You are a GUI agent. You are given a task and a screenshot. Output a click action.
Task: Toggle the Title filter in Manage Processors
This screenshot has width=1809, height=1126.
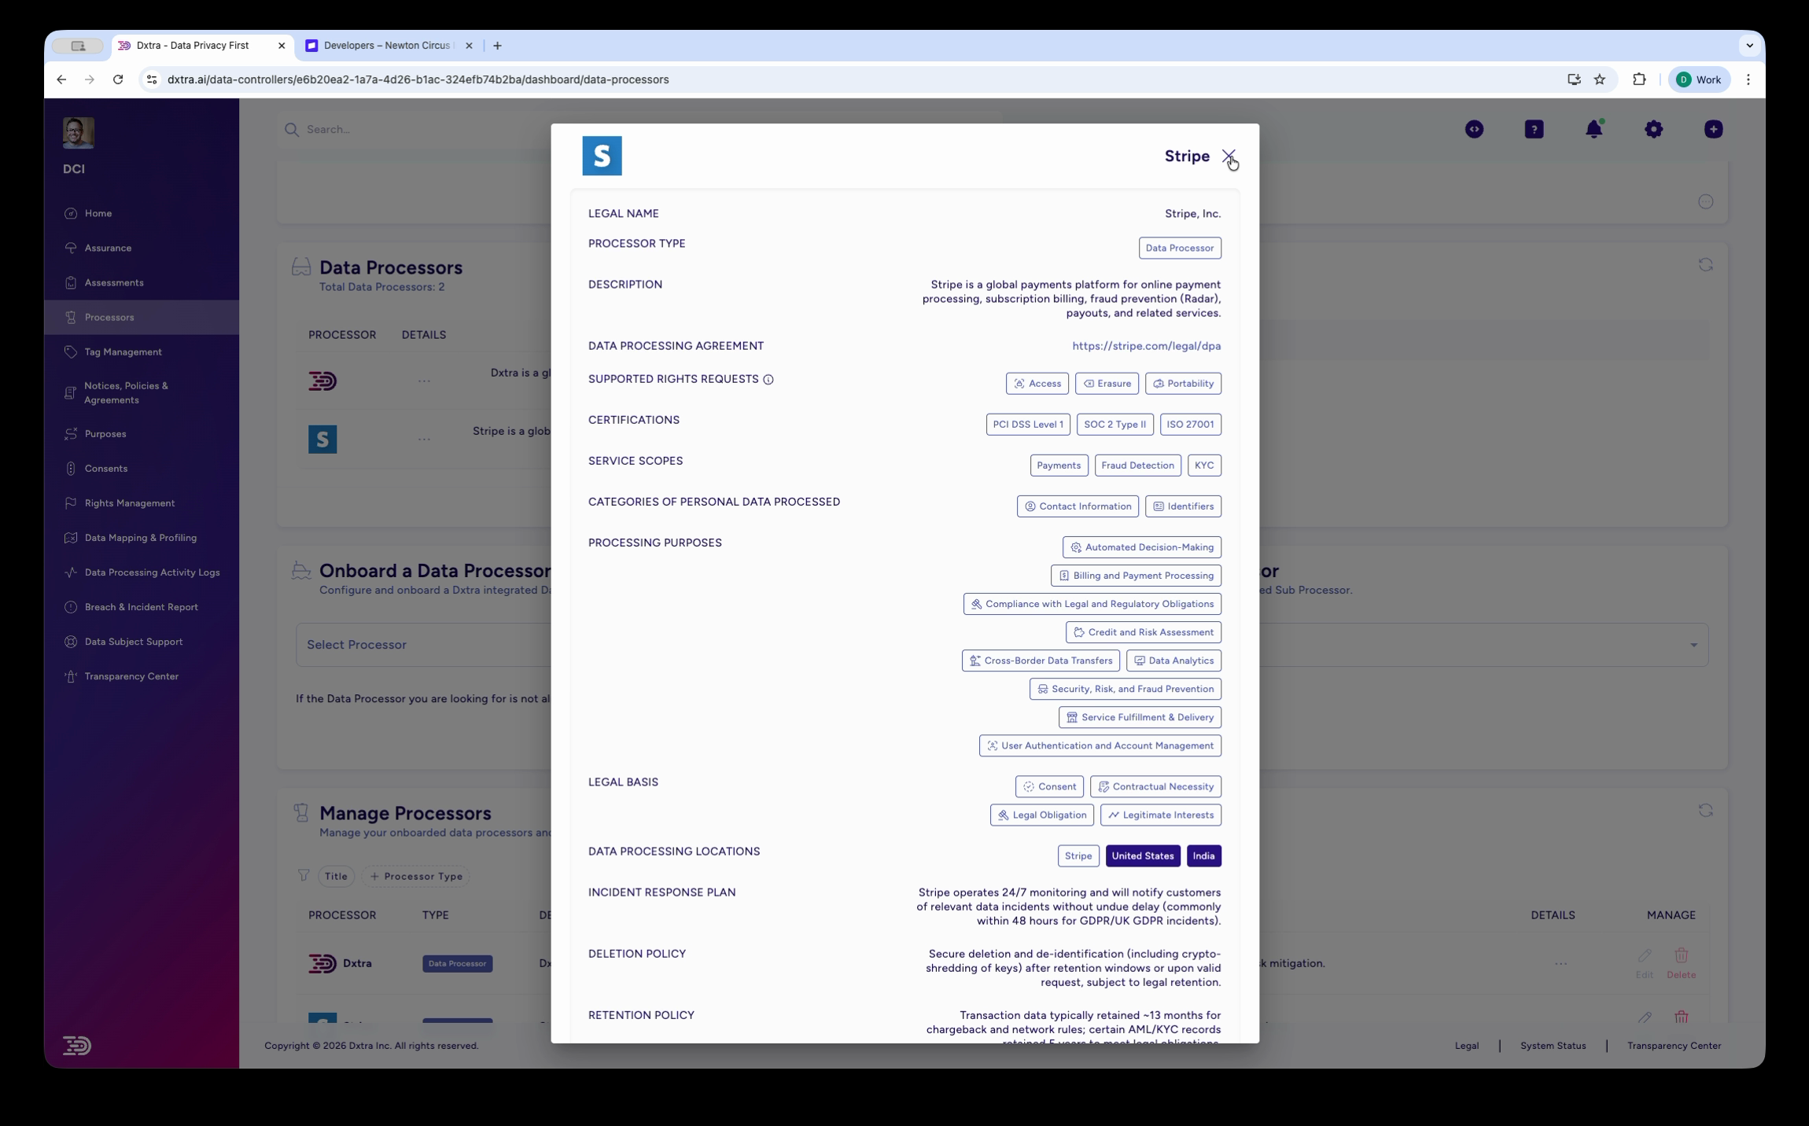point(336,876)
